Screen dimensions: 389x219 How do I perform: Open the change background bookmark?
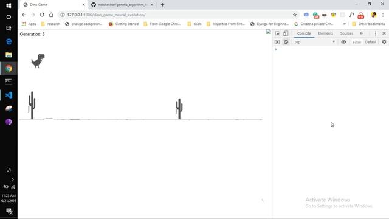click(84, 24)
